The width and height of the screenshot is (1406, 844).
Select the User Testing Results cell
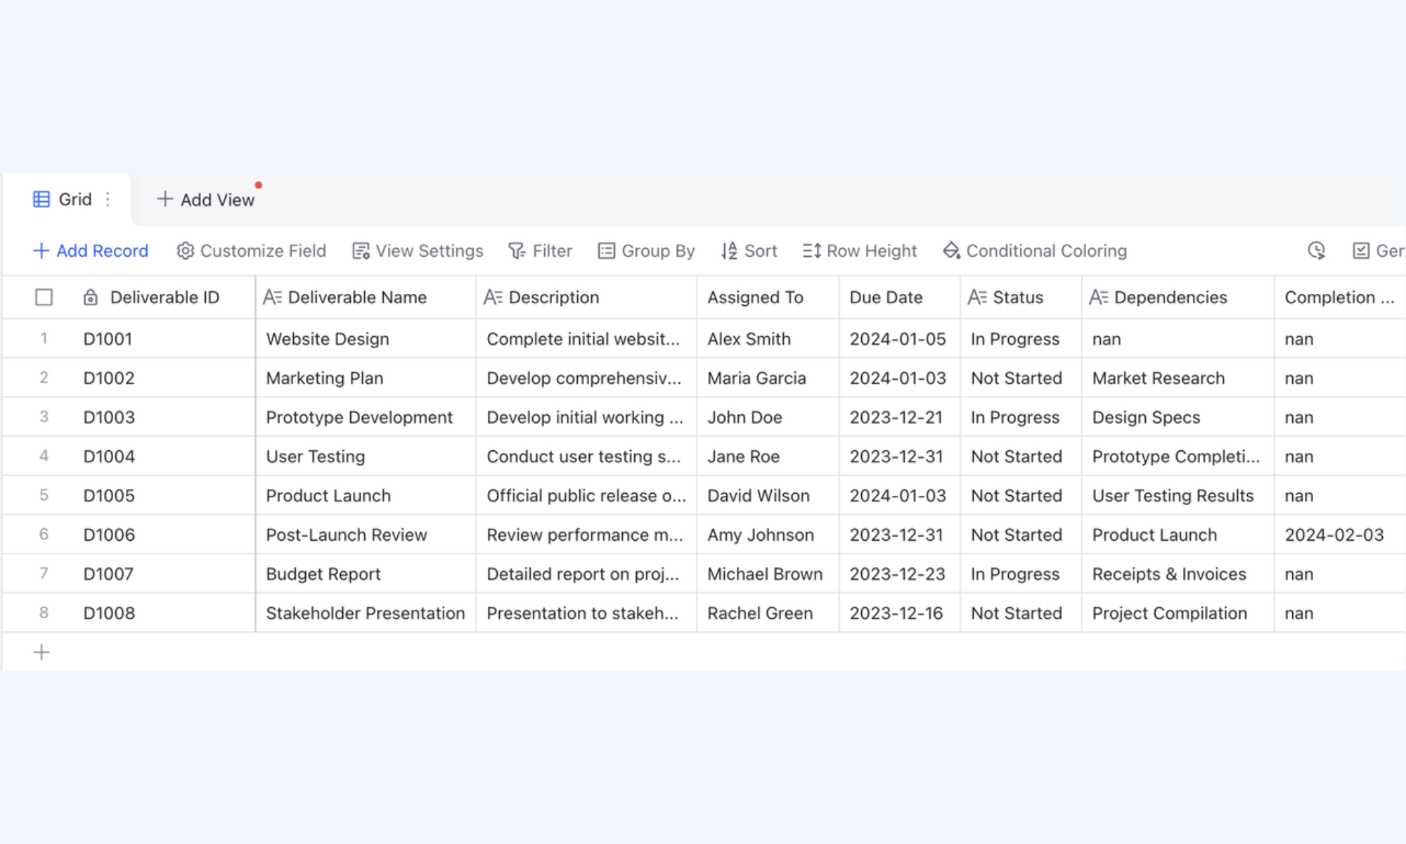click(1178, 496)
